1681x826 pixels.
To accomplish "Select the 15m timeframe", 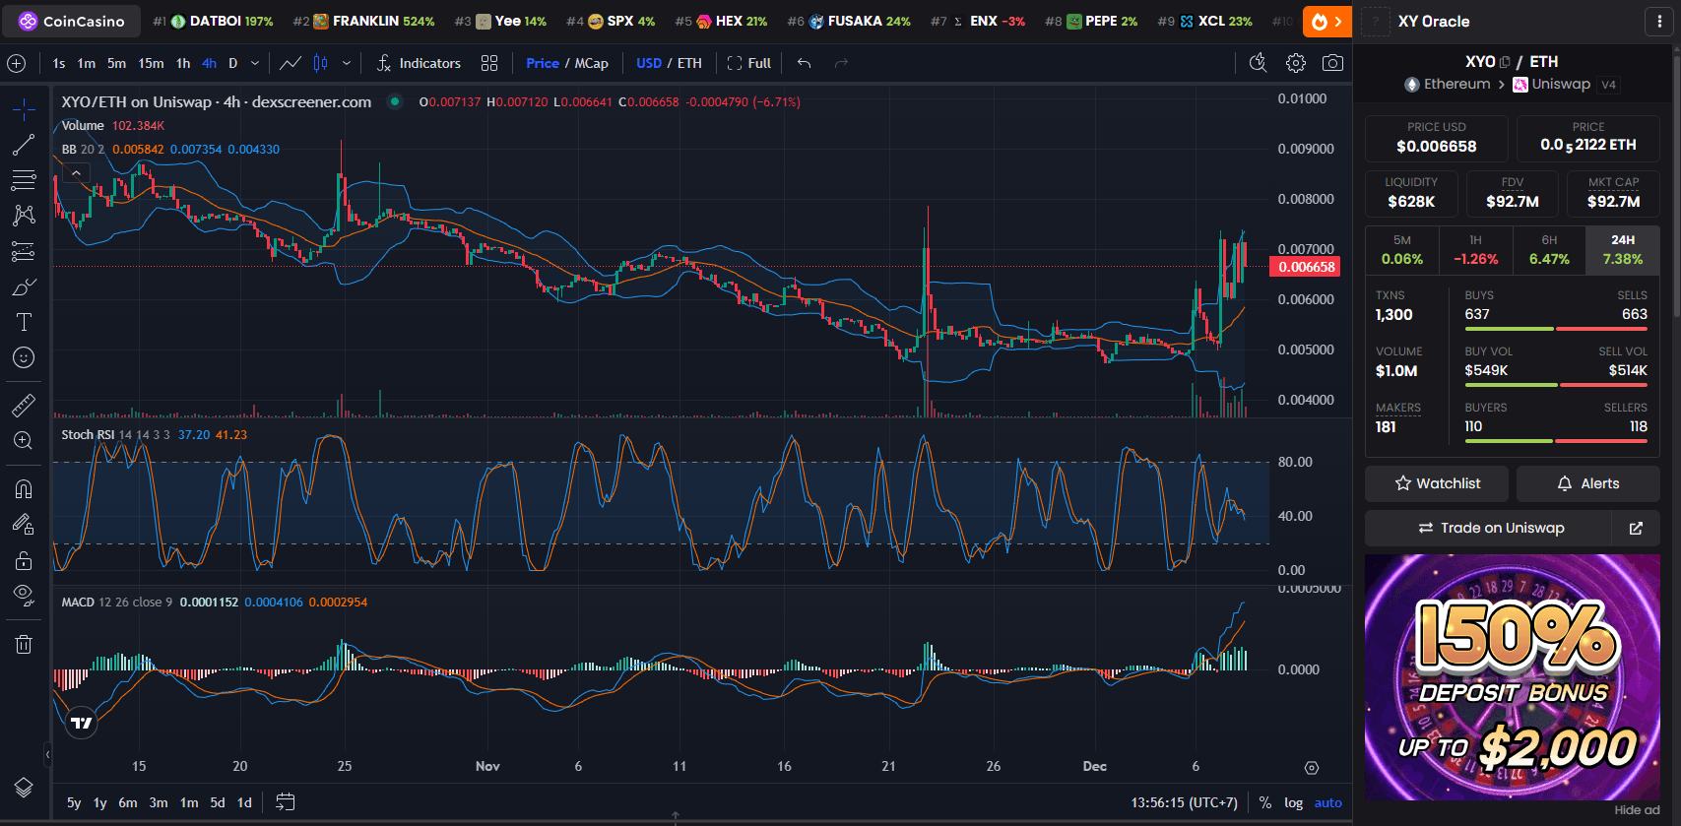I will pos(151,63).
